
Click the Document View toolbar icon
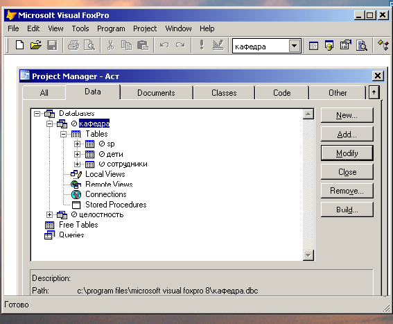point(362,45)
